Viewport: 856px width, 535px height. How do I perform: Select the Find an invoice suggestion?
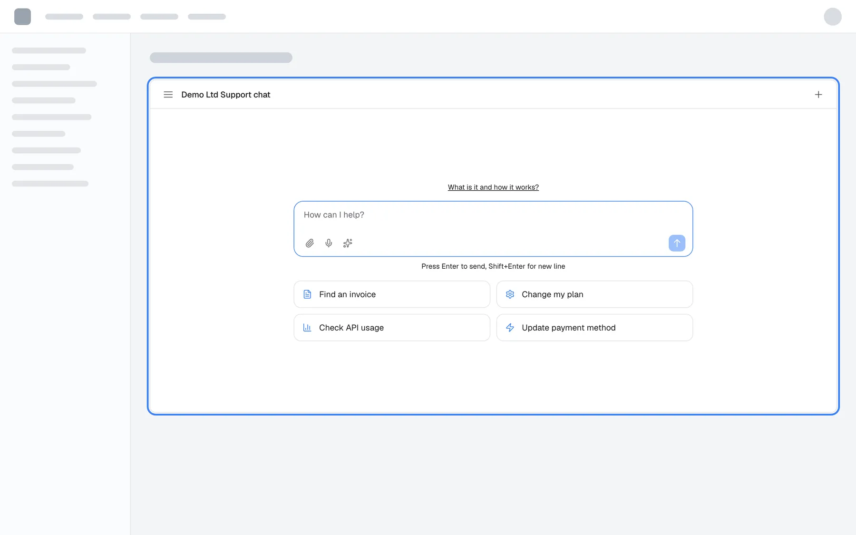pos(392,294)
